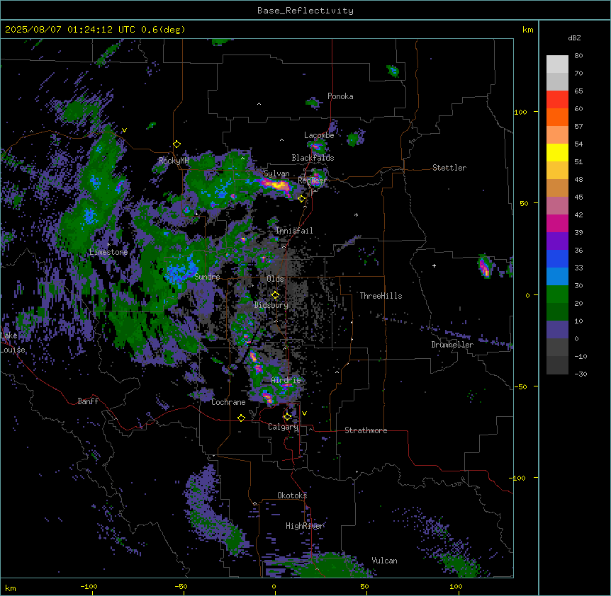Click the 54 value on the dBZ legend

pyautogui.click(x=578, y=144)
